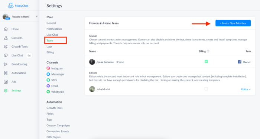Click the WhatsApp channel icon
The width and height of the screenshot is (260, 139).
coord(48,92)
